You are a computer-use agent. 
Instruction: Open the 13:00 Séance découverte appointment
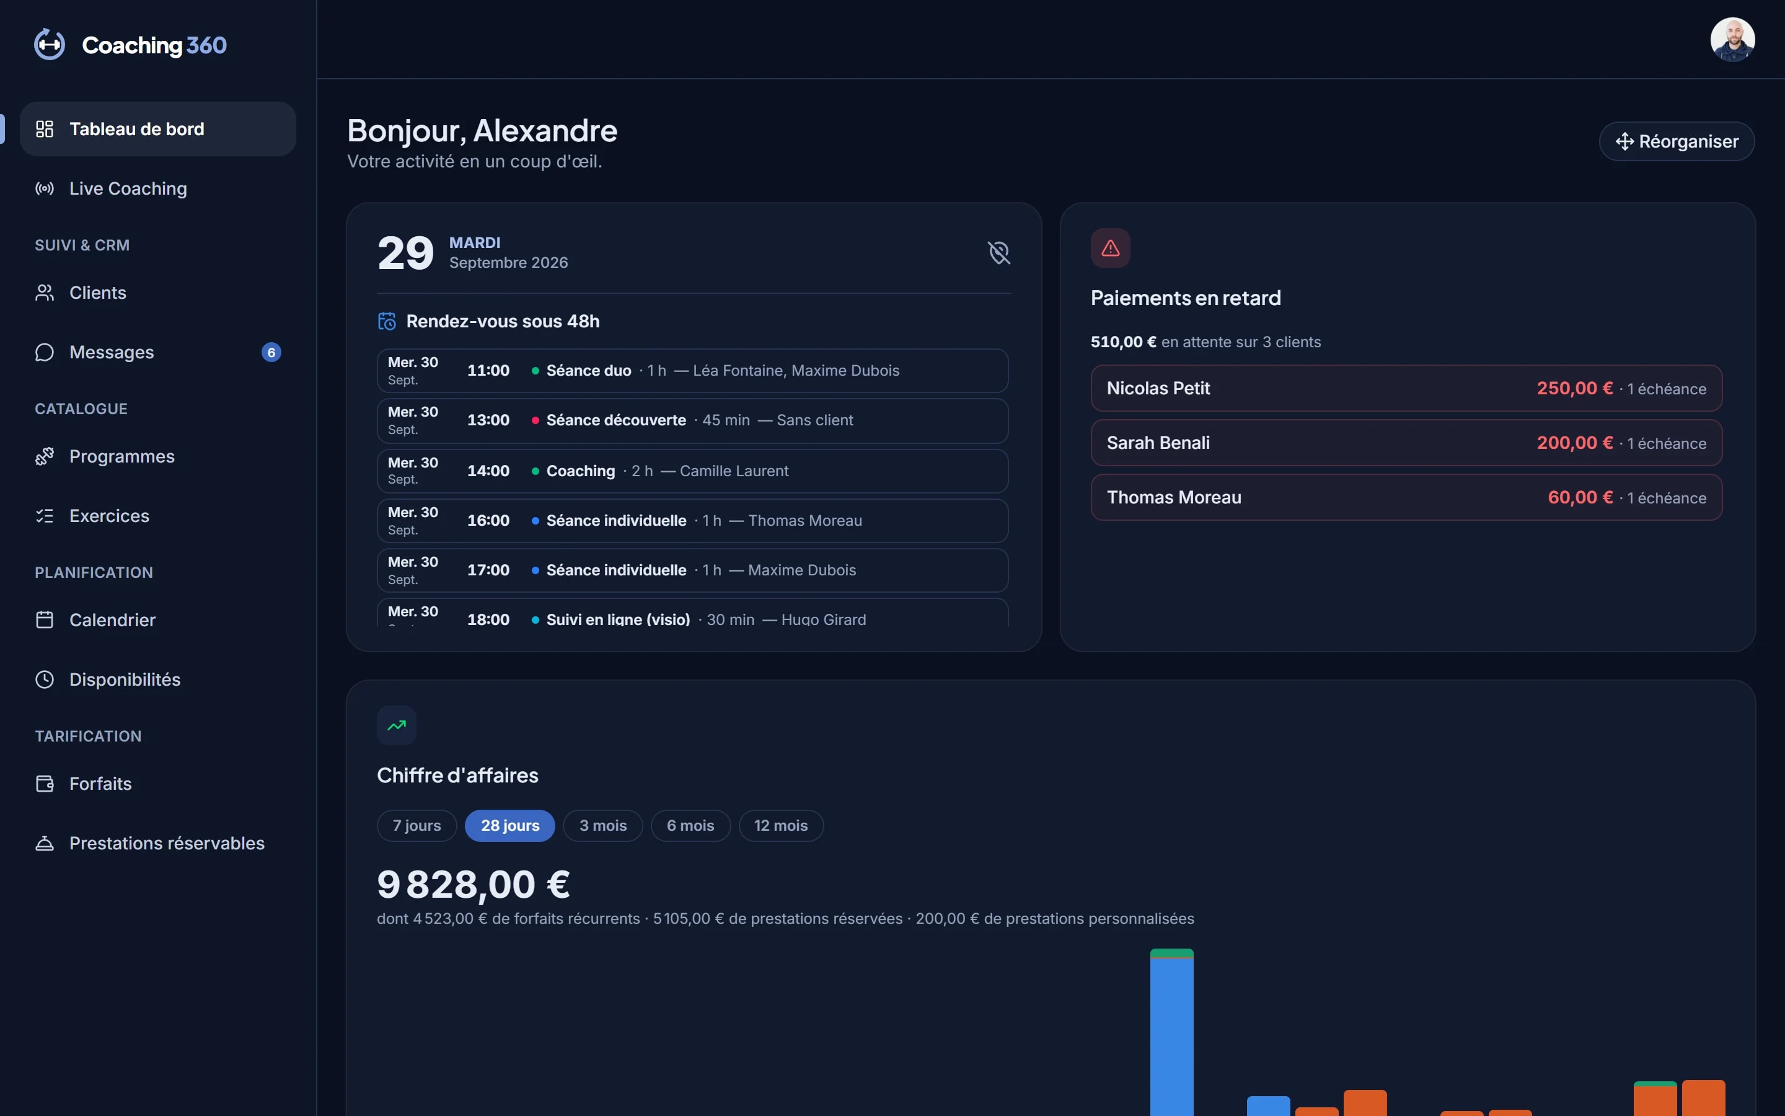692,421
